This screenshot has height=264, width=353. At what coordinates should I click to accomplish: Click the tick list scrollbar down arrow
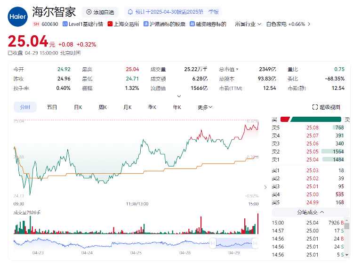[347, 255]
